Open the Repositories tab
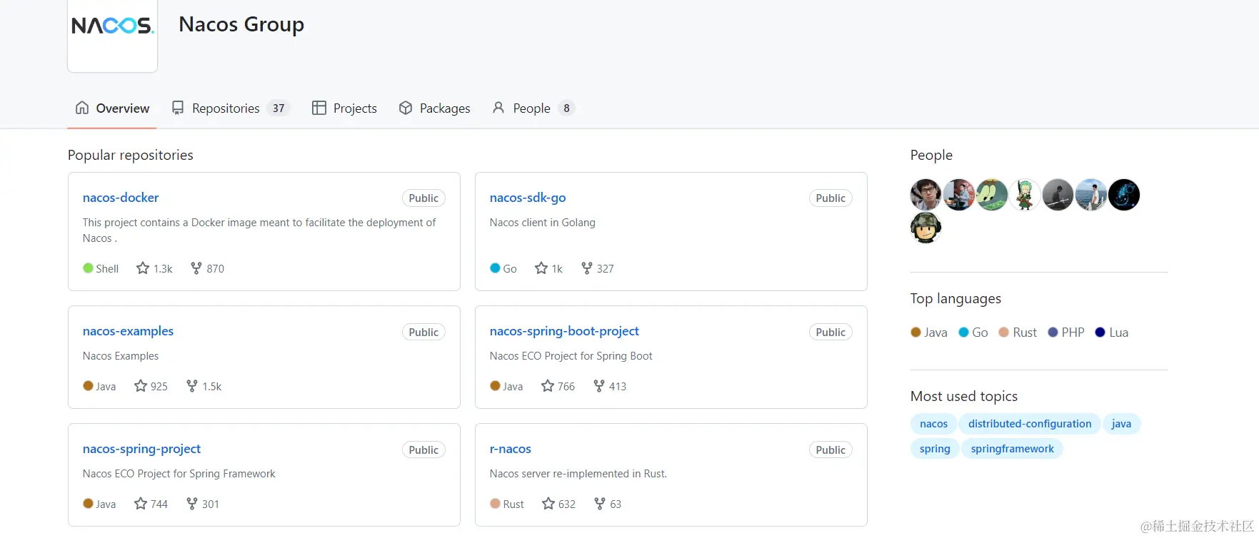 [x=226, y=108]
